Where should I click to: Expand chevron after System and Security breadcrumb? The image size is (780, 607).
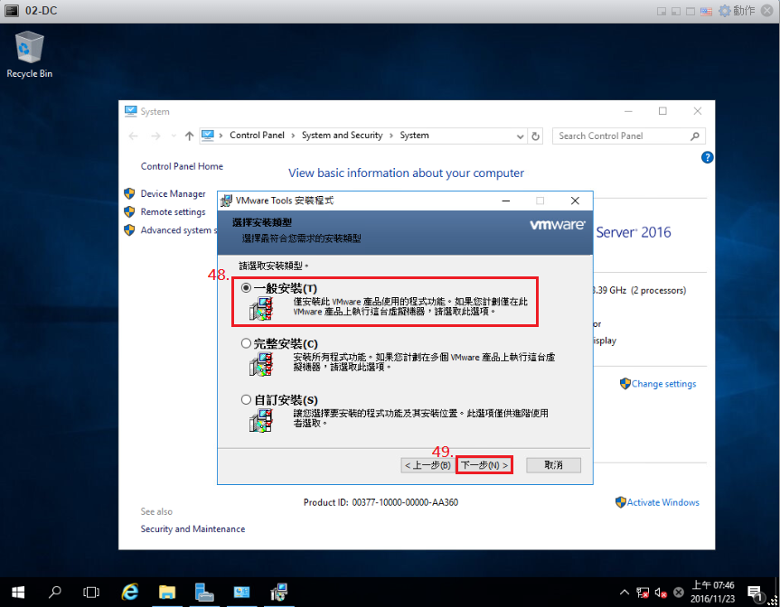(391, 135)
